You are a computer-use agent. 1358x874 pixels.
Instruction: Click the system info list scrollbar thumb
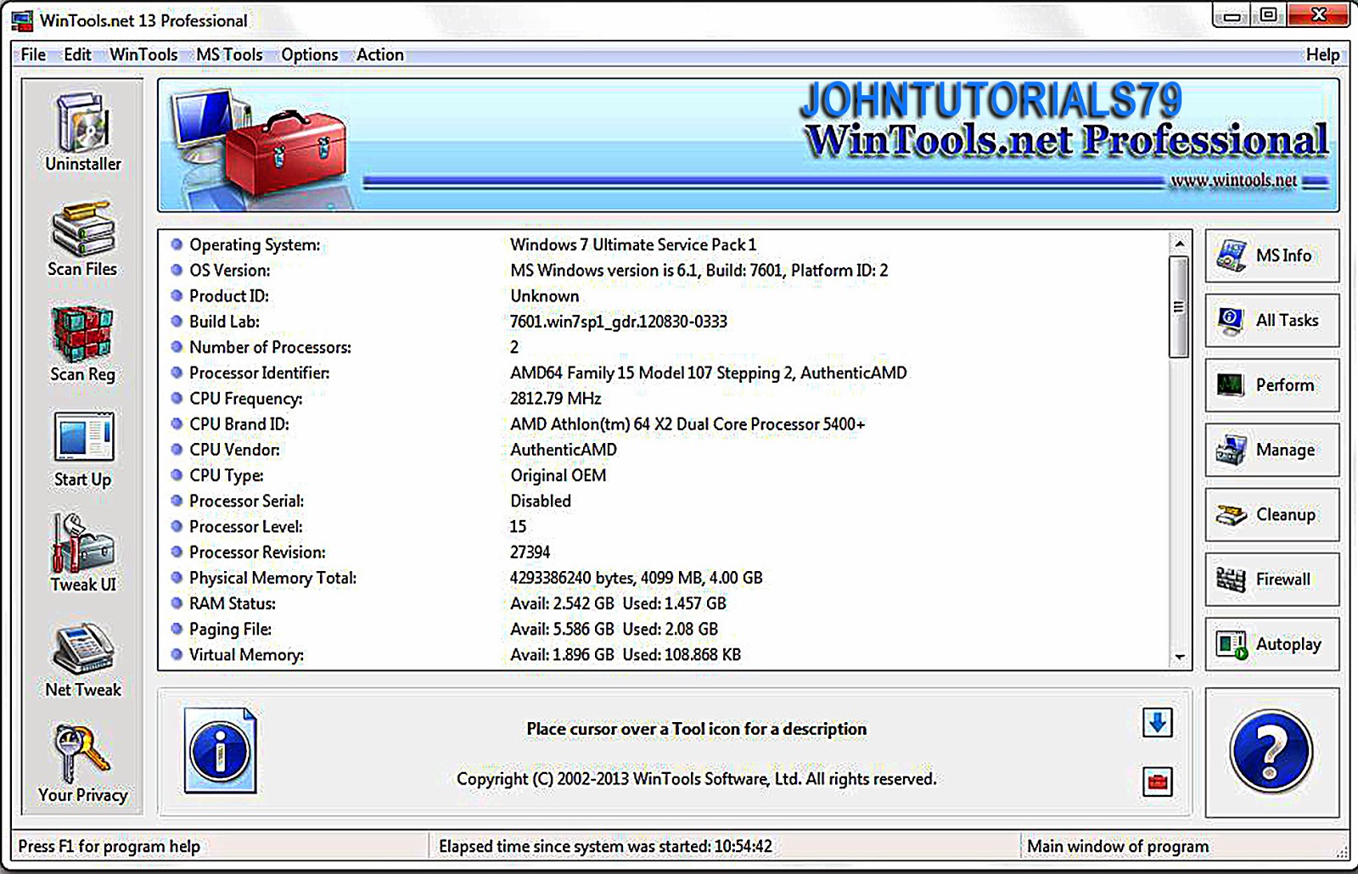coord(1179,307)
